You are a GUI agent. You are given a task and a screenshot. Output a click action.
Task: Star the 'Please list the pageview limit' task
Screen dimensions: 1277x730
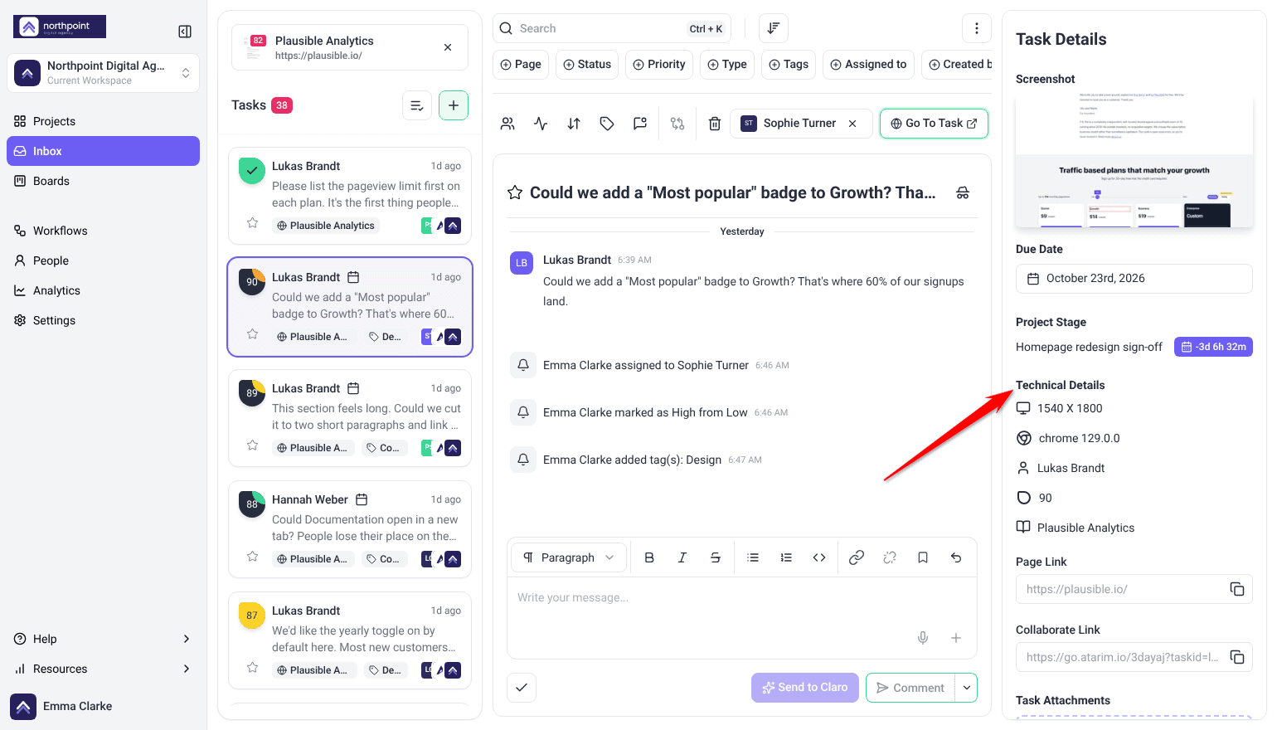click(253, 223)
